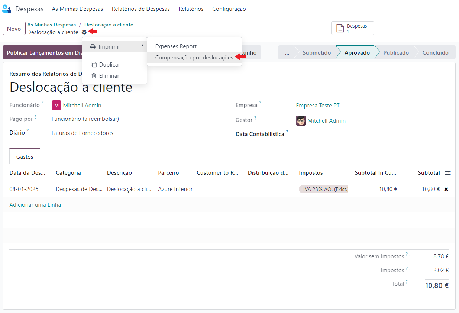Viewport: 459px width, 313px height.
Task: Click the printer icon beside Imprimir
Action: tap(93, 47)
